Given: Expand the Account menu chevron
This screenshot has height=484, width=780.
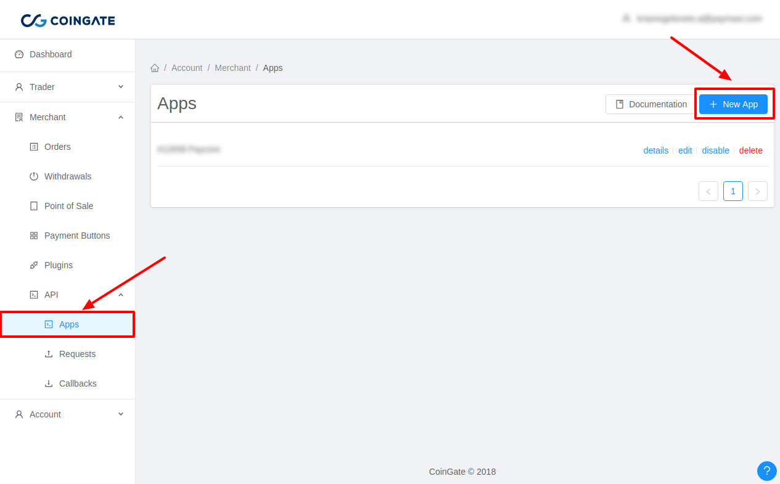Looking at the screenshot, I should tap(121, 414).
